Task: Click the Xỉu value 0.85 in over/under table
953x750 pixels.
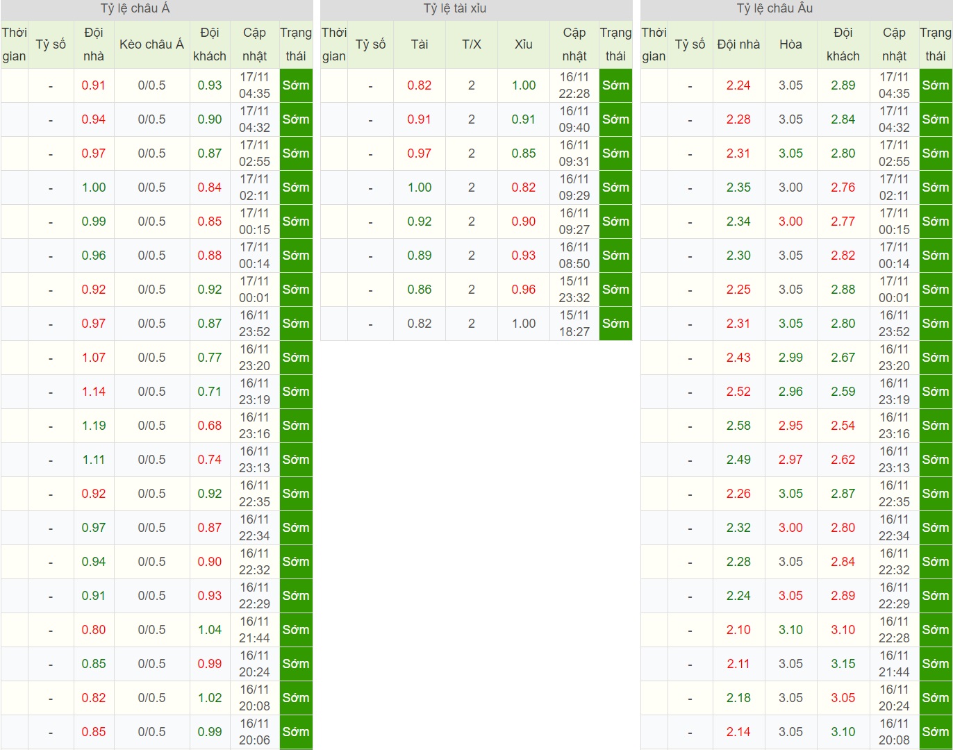Action: tap(524, 153)
